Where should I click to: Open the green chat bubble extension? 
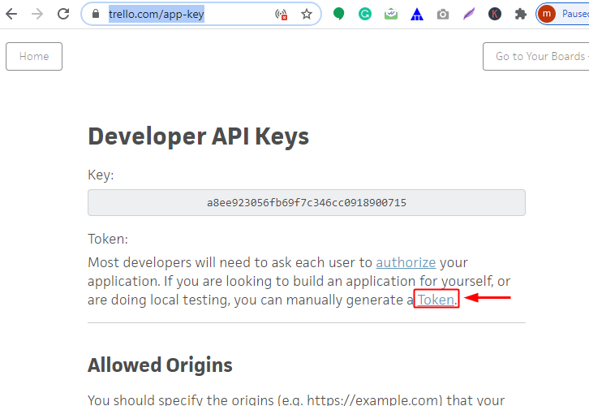point(339,14)
